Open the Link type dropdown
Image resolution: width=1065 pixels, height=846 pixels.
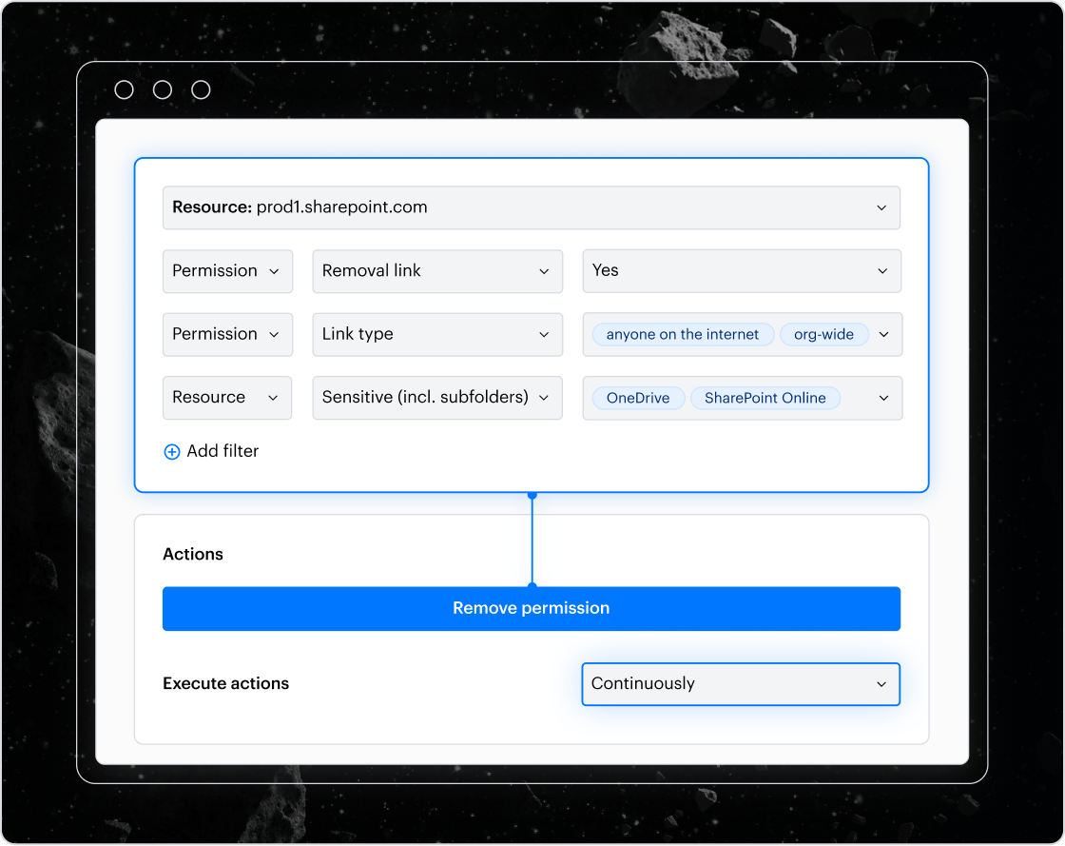click(436, 334)
